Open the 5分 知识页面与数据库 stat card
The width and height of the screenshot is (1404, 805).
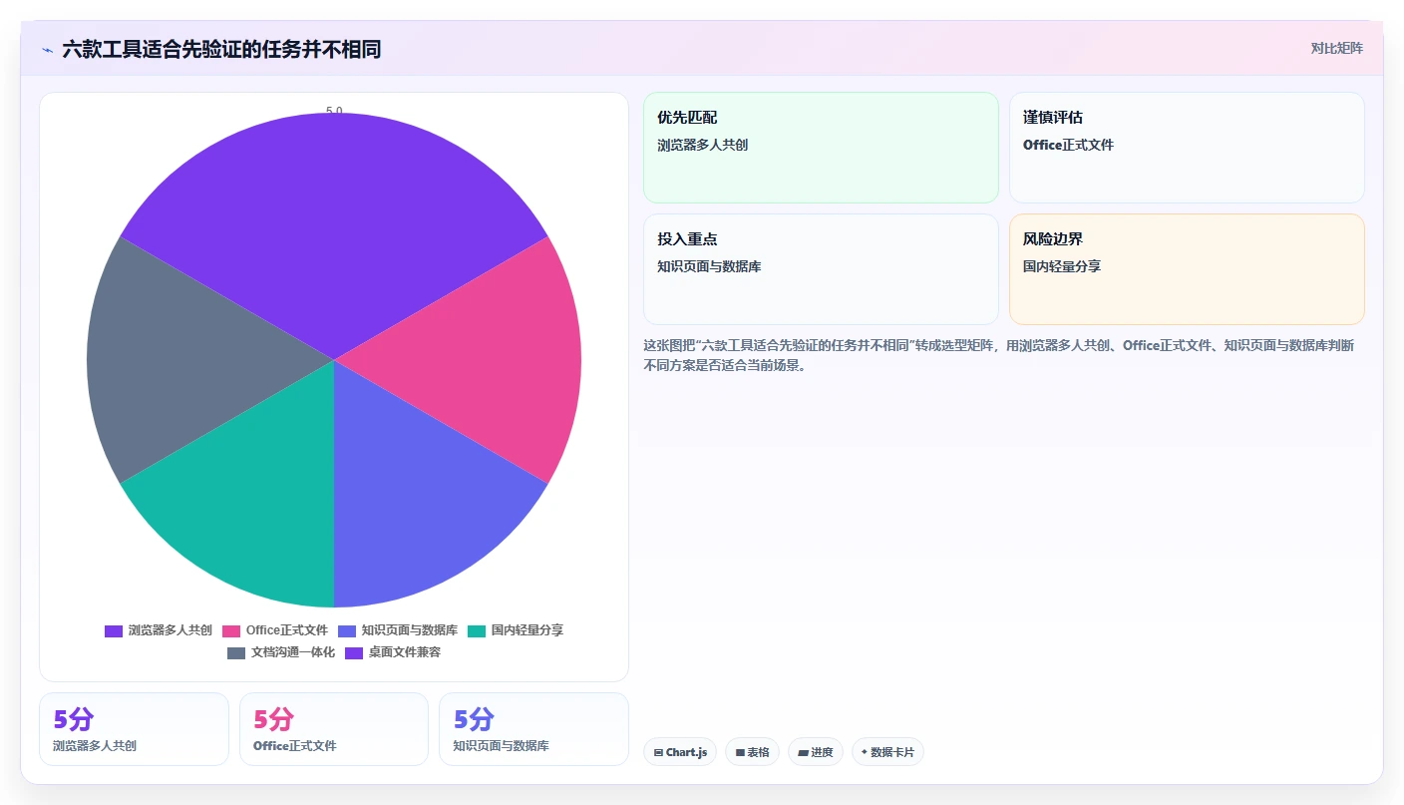click(533, 729)
